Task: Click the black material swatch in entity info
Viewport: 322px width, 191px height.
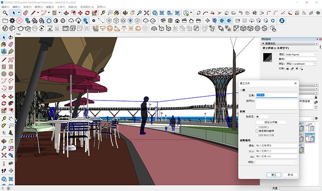Action: [x=267, y=57]
